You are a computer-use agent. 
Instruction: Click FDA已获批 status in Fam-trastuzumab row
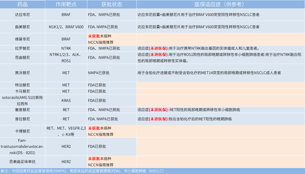(x=97, y=146)
